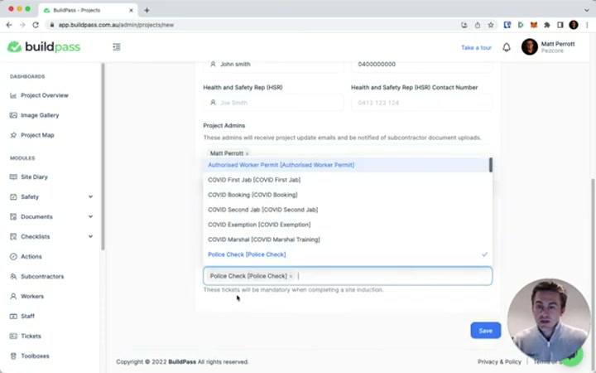Click the Tickets icon
The image size is (596, 373).
point(13,336)
